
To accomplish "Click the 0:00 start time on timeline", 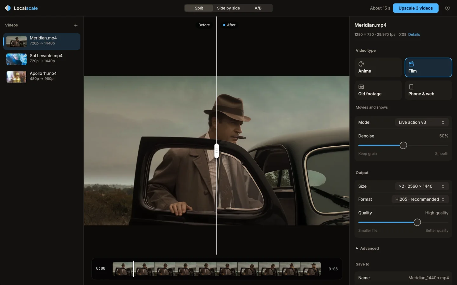I will [101, 268].
